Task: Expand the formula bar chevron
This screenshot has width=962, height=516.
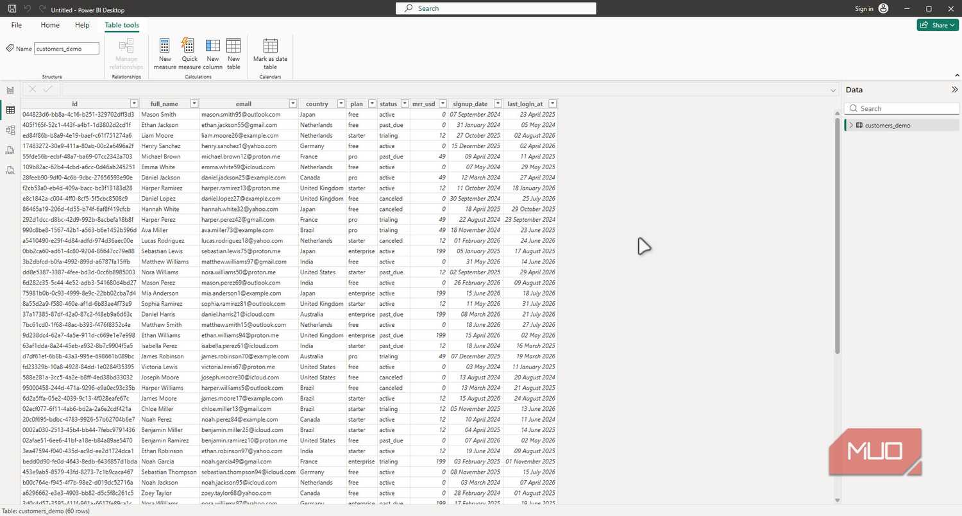Action: (x=833, y=90)
